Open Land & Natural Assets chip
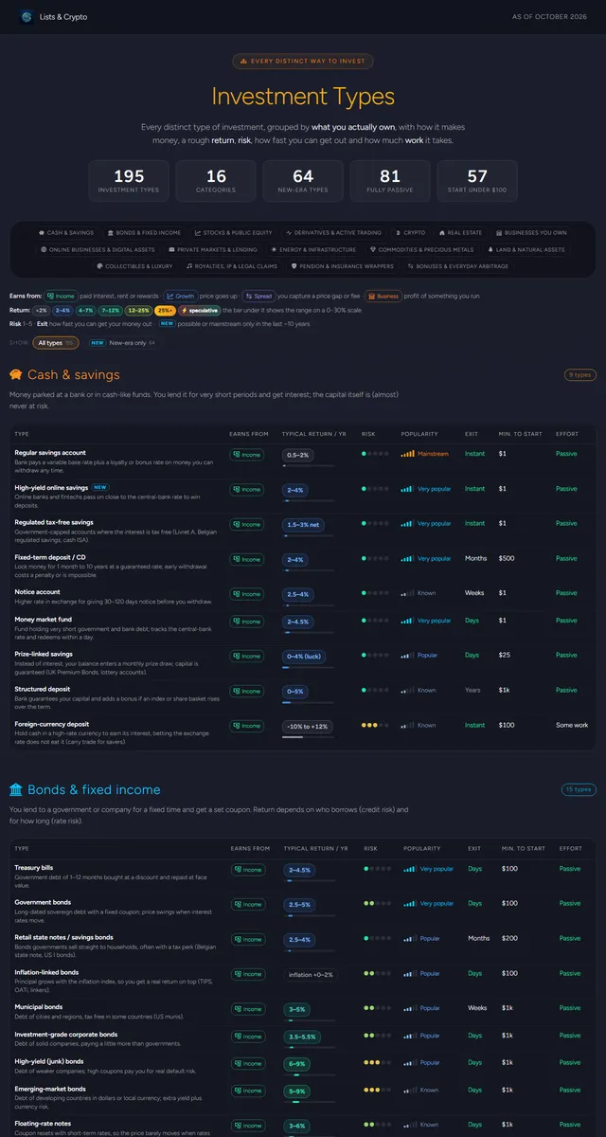 [526, 249]
